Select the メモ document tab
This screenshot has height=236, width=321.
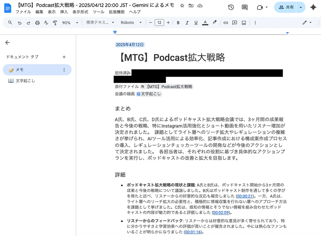point(37,70)
